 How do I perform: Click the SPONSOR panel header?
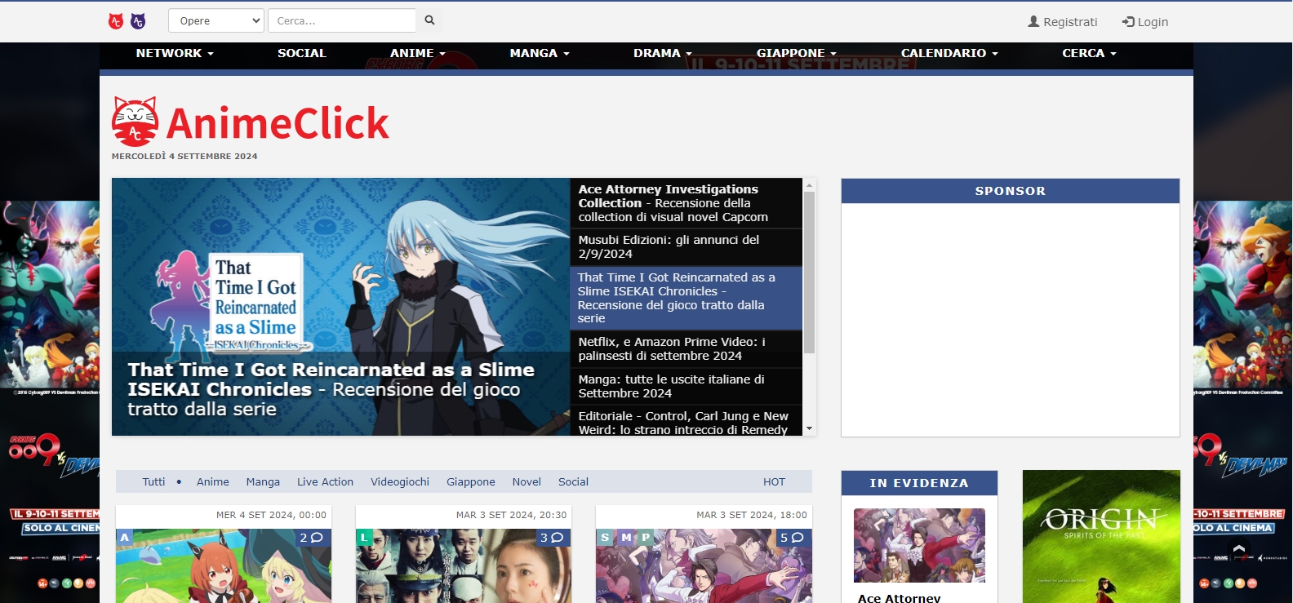coord(1011,191)
